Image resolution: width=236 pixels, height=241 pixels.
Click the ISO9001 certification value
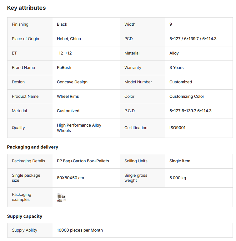pyautogui.click(x=177, y=128)
